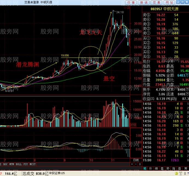Click the antenna signal status bar icon
Screen dimensions: 189x176
click(x=181, y=174)
